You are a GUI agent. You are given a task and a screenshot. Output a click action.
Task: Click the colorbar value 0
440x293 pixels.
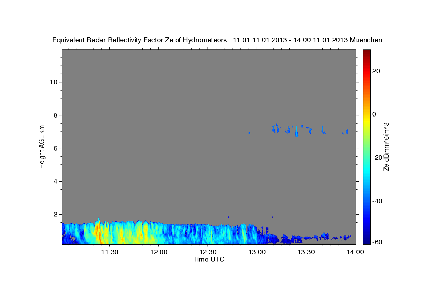(375, 114)
